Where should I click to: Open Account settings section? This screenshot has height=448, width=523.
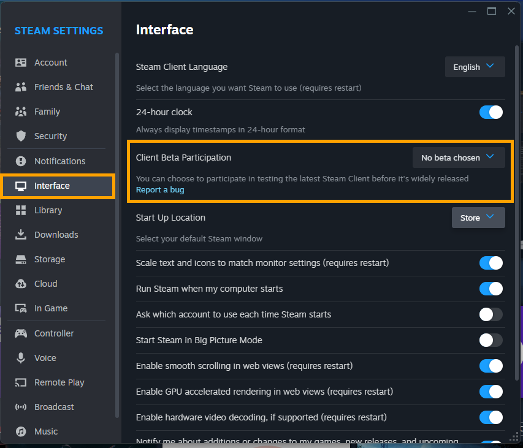pyautogui.click(x=58, y=63)
